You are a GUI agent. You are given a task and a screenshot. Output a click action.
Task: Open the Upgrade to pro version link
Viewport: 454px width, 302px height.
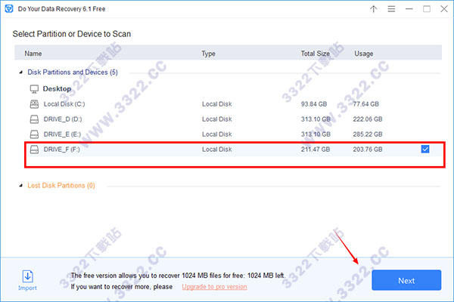pyautogui.click(x=214, y=287)
